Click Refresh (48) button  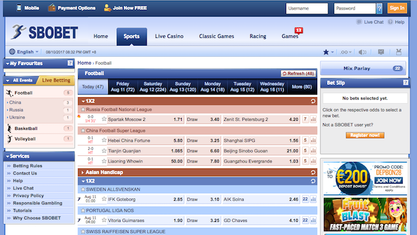point(298,73)
